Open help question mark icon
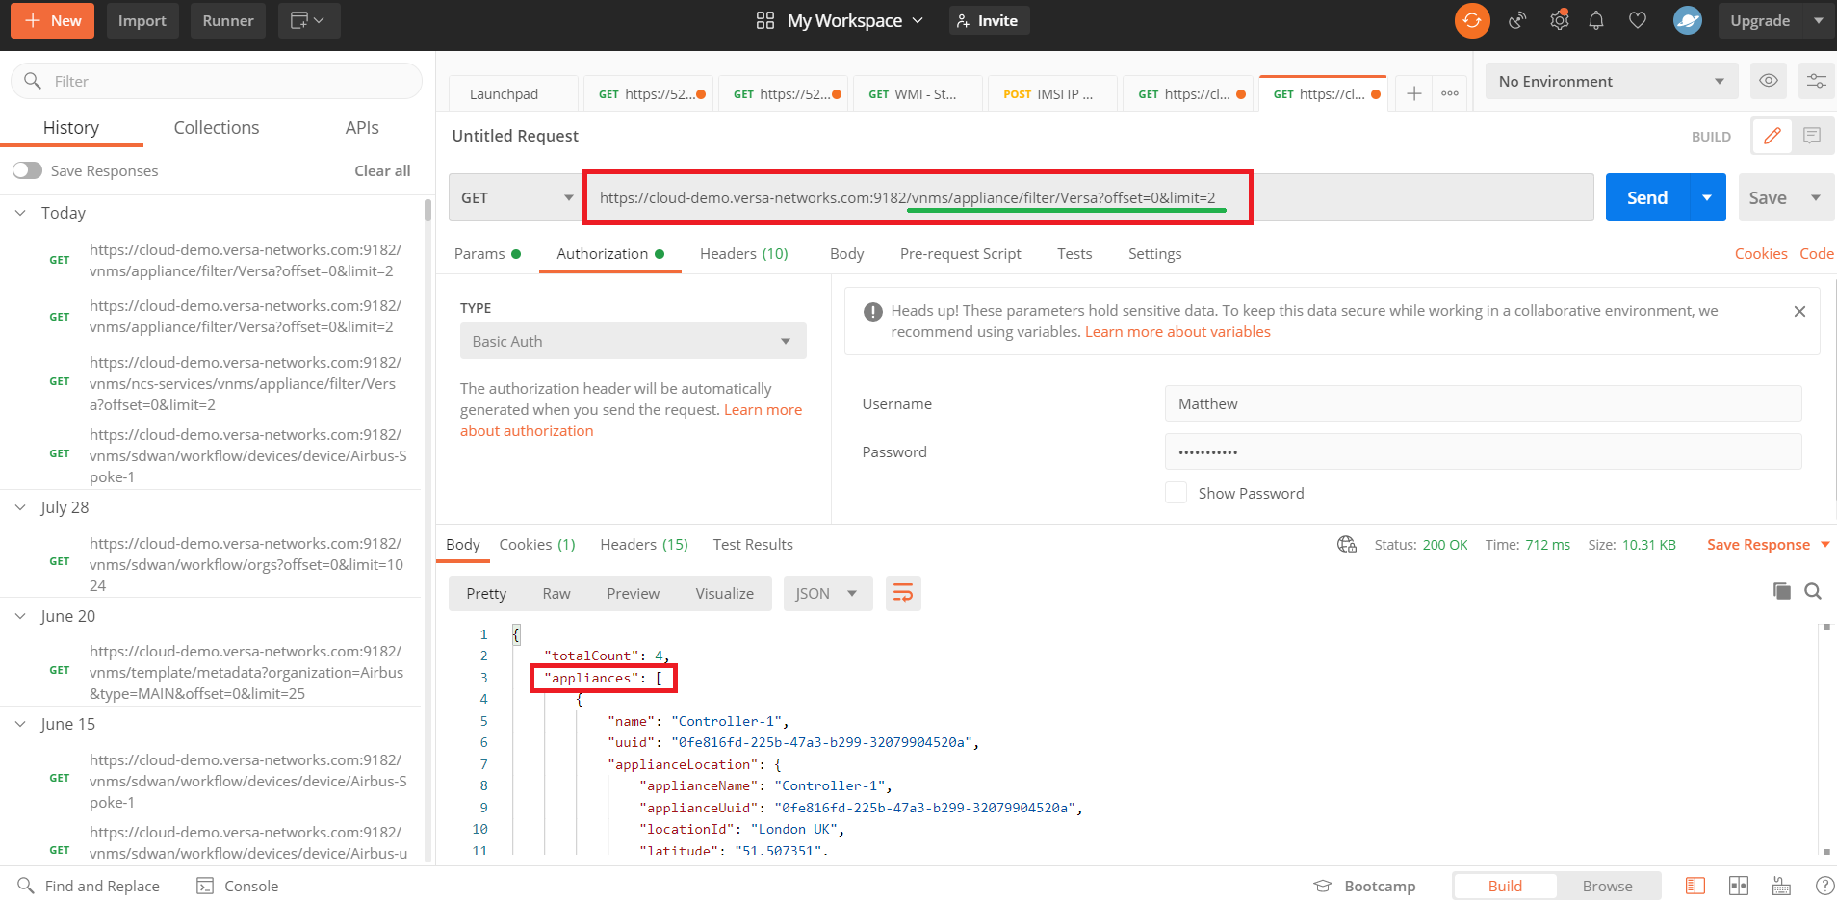Image resolution: width=1837 pixels, height=901 pixels. pyautogui.click(x=1824, y=886)
